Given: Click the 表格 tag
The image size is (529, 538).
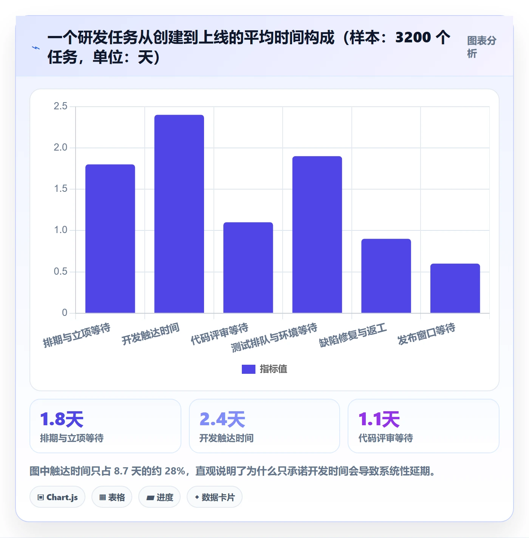Looking at the screenshot, I should tap(112, 497).
